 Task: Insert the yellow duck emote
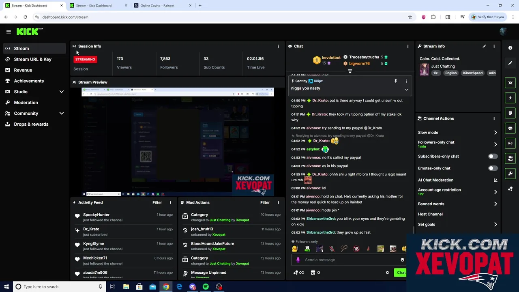[295, 249]
